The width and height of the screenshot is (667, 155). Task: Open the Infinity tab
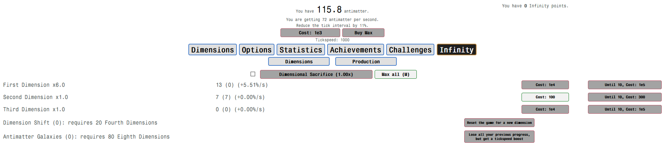coord(456,50)
